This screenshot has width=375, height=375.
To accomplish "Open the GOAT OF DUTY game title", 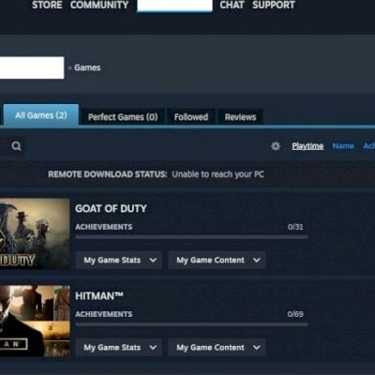I will click(x=111, y=208).
